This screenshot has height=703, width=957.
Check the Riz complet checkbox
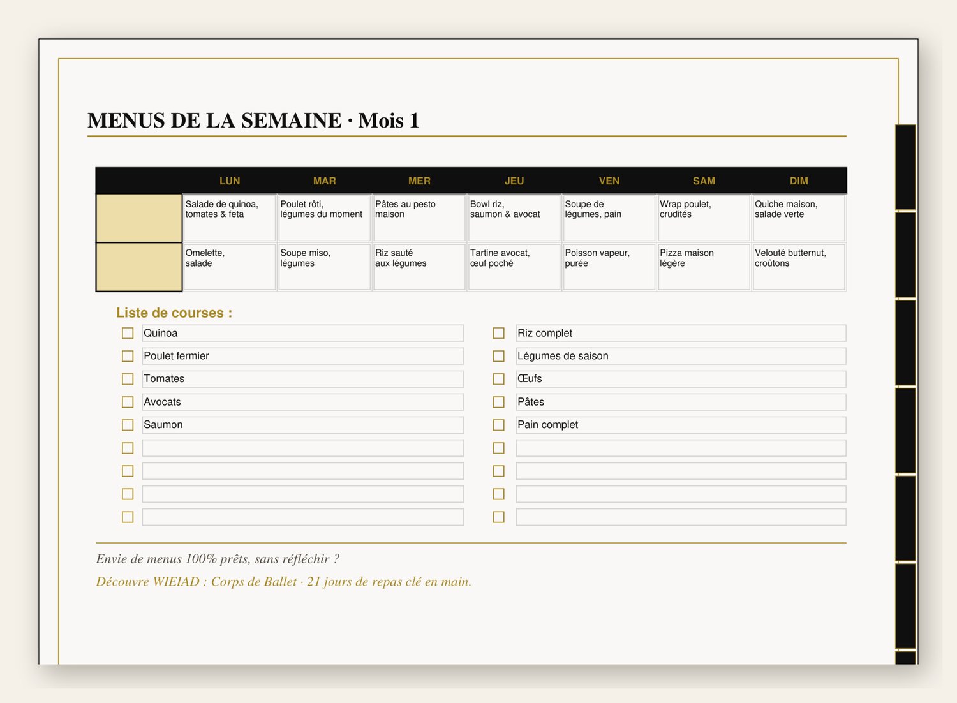[x=499, y=333]
